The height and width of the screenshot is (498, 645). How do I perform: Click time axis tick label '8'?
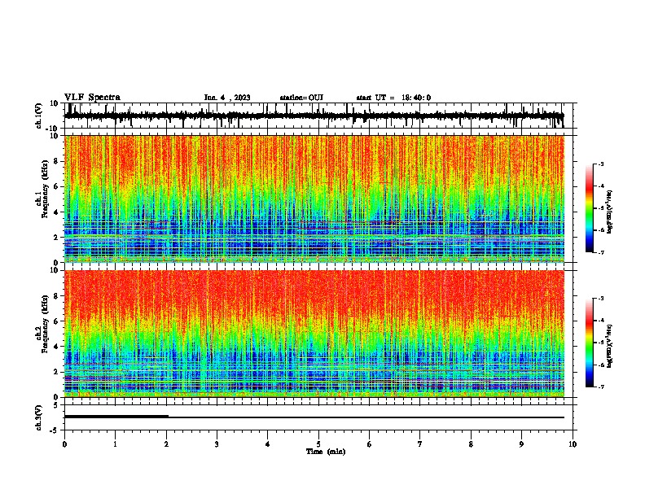coord(471,444)
